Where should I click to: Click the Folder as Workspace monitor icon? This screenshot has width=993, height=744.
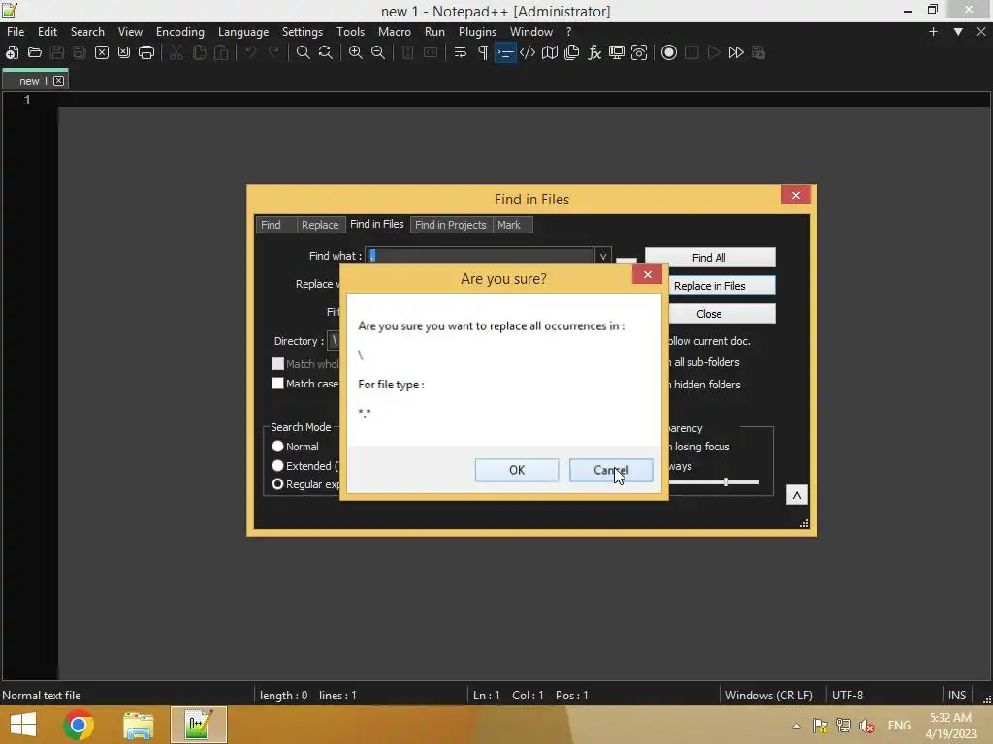tap(616, 52)
